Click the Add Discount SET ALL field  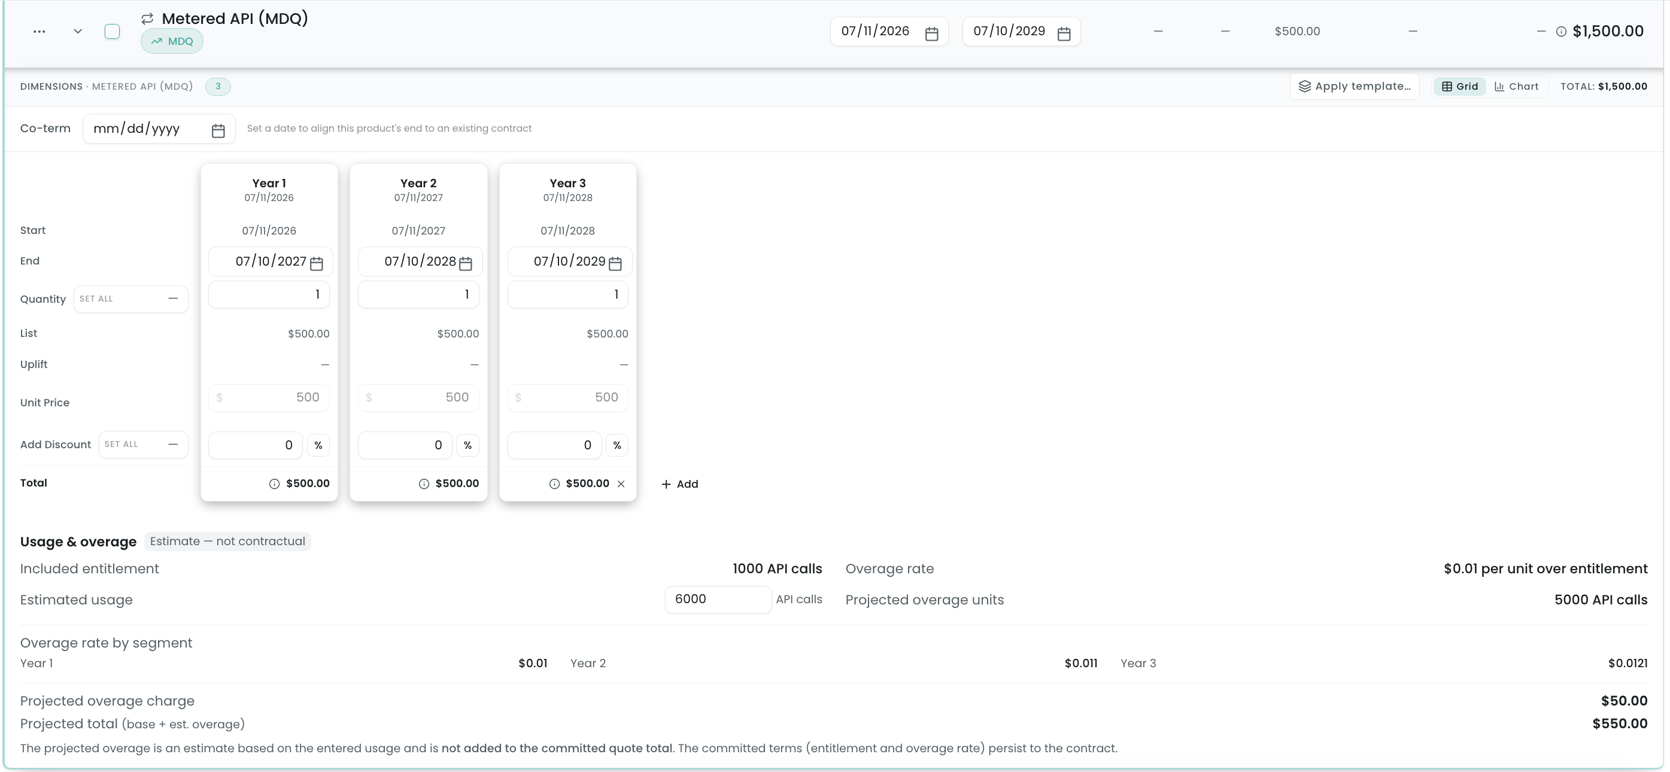(143, 445)
